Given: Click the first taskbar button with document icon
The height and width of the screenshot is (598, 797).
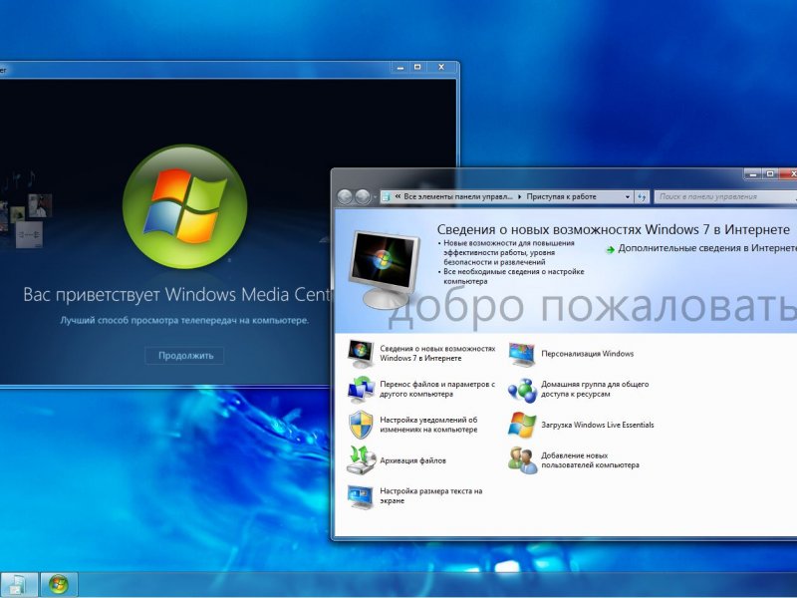Looking at the screenshot, I should (x=19, y=584).
